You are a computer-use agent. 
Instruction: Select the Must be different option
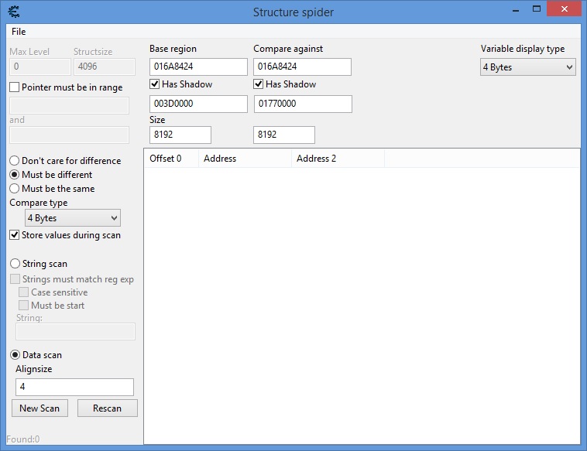15,175
